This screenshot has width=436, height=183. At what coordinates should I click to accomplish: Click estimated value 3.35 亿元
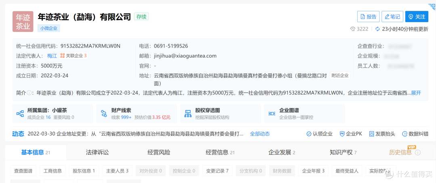[x=161, y=117]
